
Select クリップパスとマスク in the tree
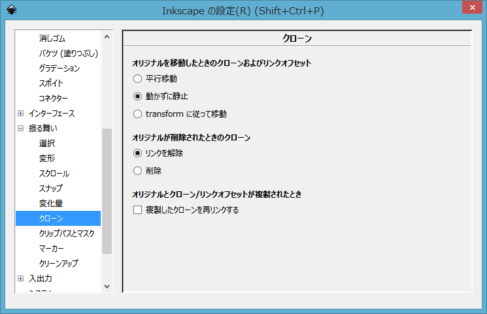pyautogui.click(x=66, y=234)
